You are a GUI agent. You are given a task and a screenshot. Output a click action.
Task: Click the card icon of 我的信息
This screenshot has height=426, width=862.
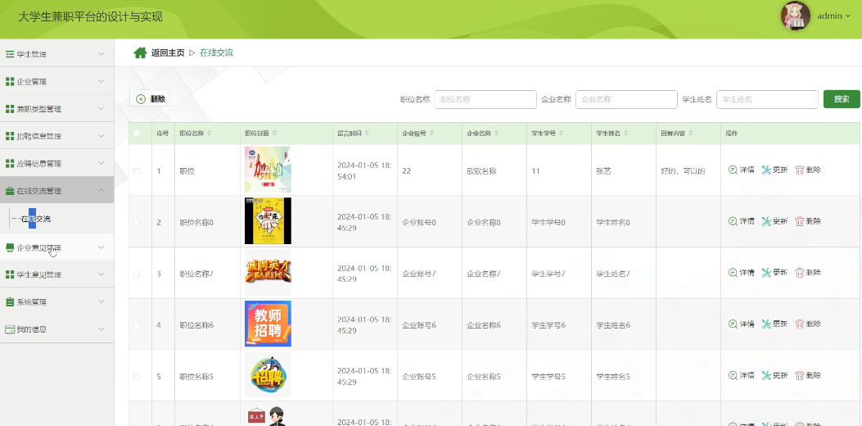(9, 329)
